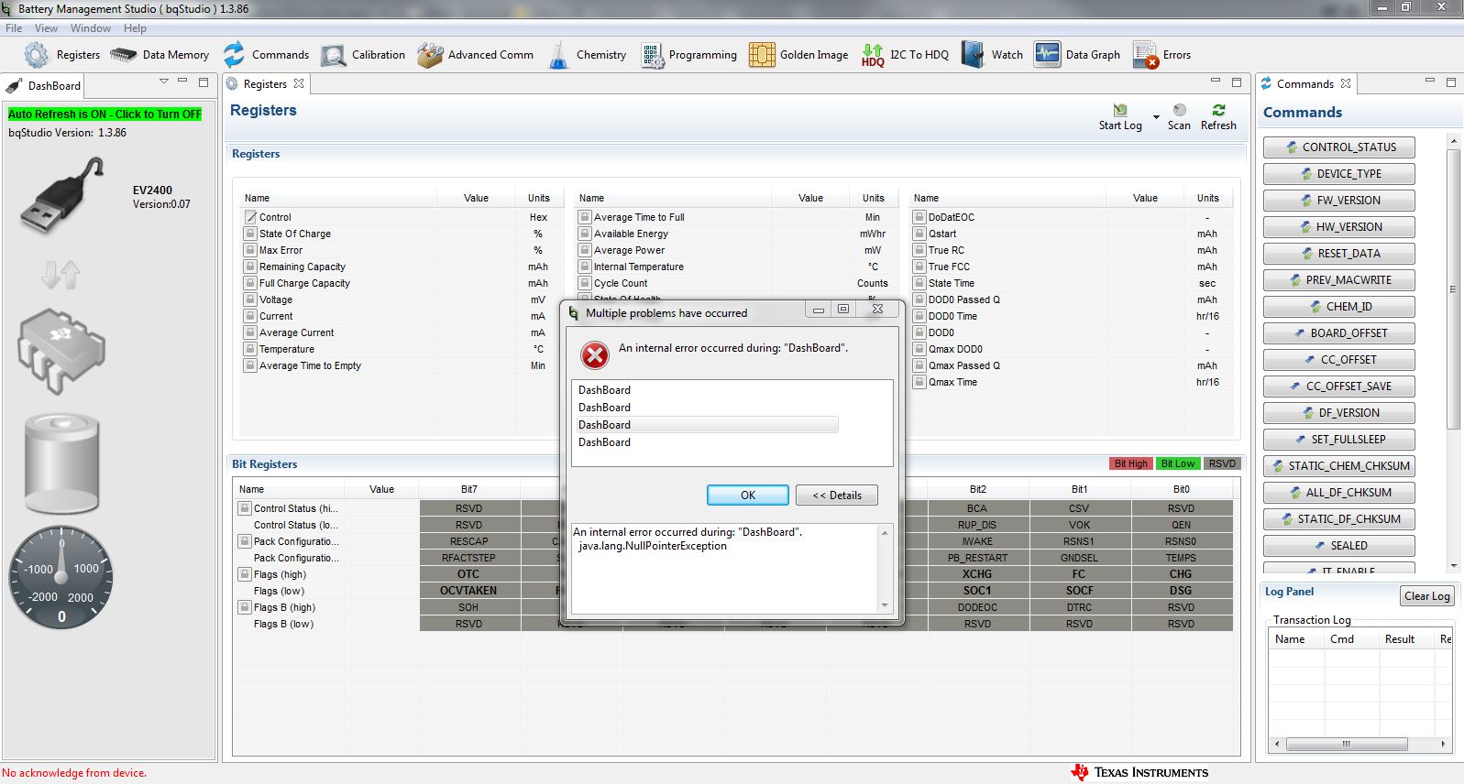Send the DEVICE_TYPE command

point(1339,174)
